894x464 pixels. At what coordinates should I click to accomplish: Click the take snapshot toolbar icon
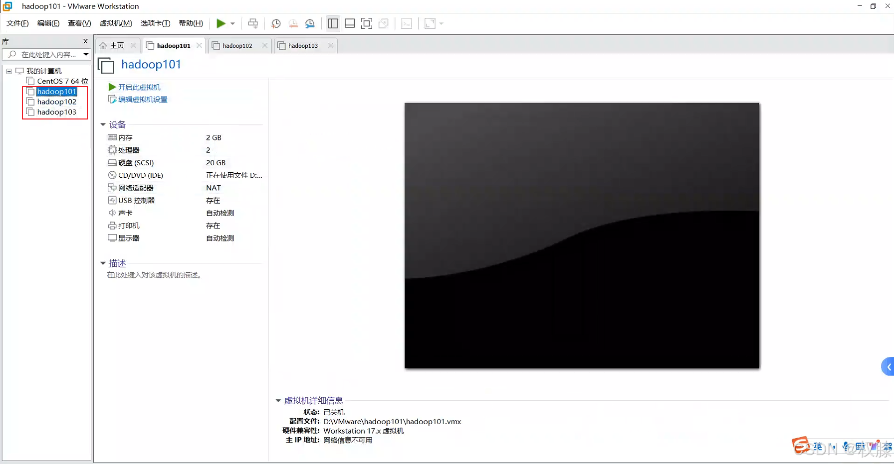[276, 23]
